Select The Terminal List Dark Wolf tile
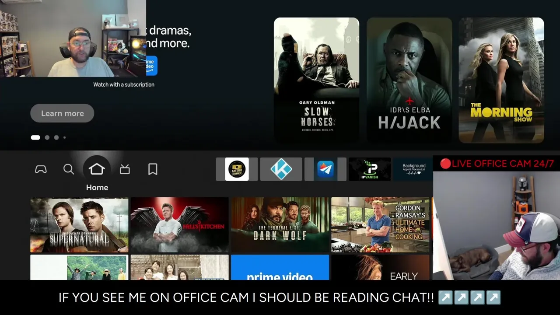The image size is (560, 315). tap(280, 225)
